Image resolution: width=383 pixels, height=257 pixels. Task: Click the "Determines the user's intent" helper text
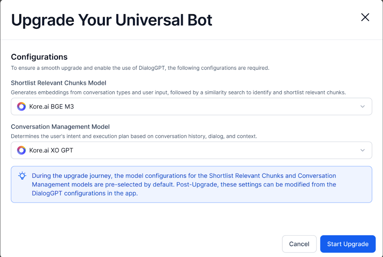pos(134,136)
